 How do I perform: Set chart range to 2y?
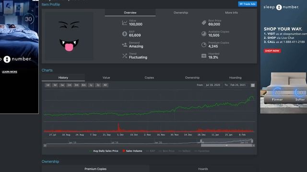[x=98, y=85]
